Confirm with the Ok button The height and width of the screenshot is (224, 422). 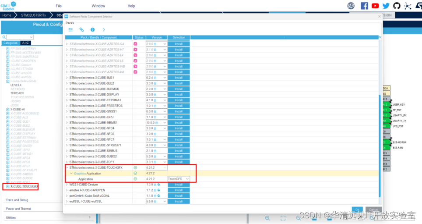point(357,210)
